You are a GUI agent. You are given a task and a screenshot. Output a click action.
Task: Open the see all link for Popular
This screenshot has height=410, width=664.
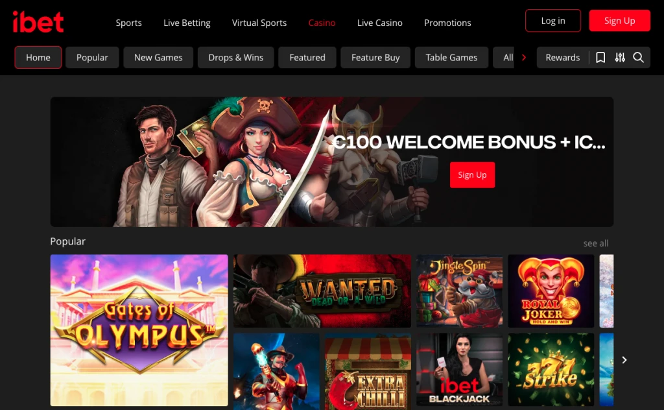coord(596,243)
